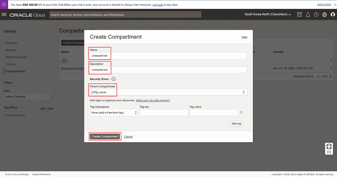Open Cloud Shell developer tools icon
337x177 pixels.
pyautogui.click(x=299, y=15)
